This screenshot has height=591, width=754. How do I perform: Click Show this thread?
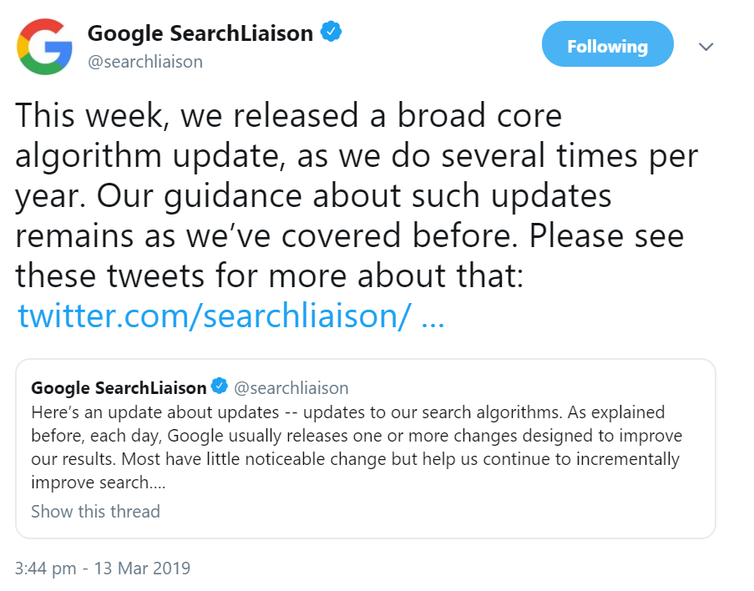click(95, 511)
